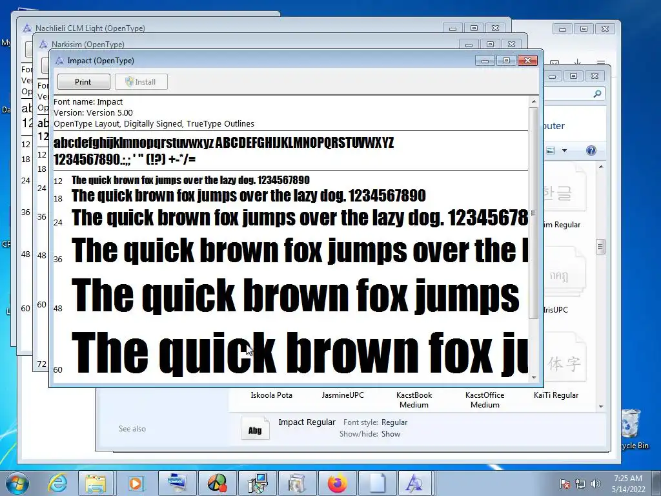Click the See also label in Fonts window
661x496 pixels.
(132, 429)
